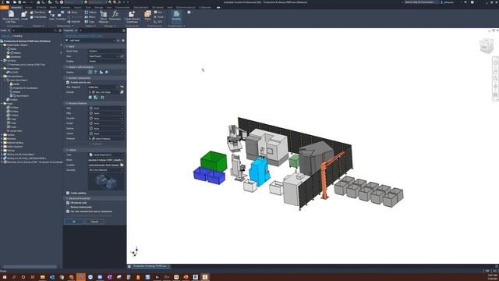Open the Holes removal dropdown
499x281 pixels.
106,108
